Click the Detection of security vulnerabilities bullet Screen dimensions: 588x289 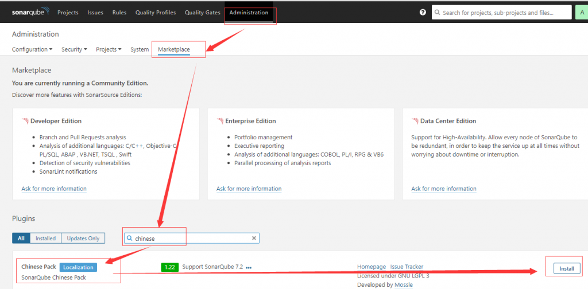point(85,163)
